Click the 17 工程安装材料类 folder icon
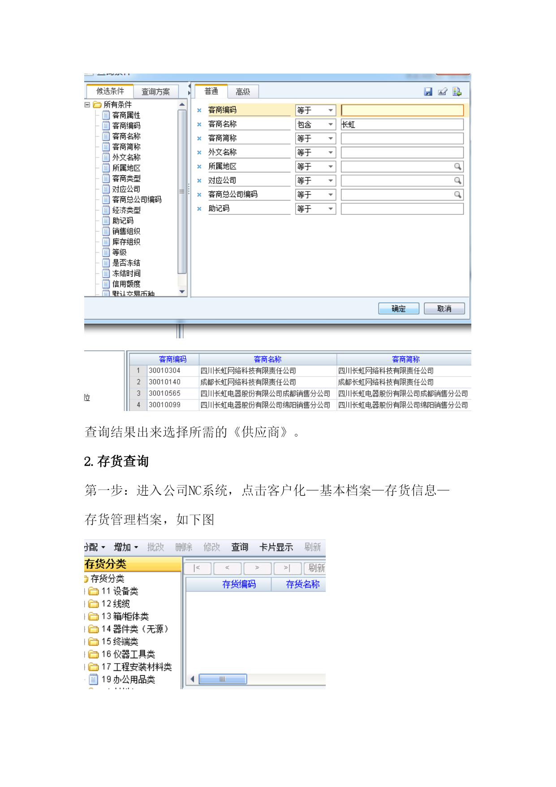Viewport: 556px width, 787px height. (x=94, y=667)
